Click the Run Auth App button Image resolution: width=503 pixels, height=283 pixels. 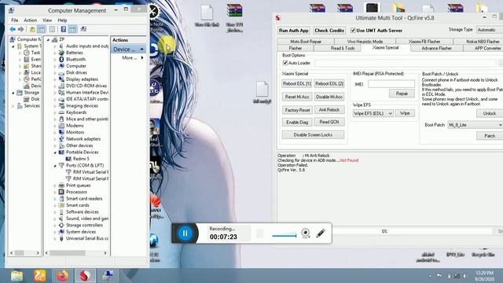pyautogui.click(x=293, y=31)
